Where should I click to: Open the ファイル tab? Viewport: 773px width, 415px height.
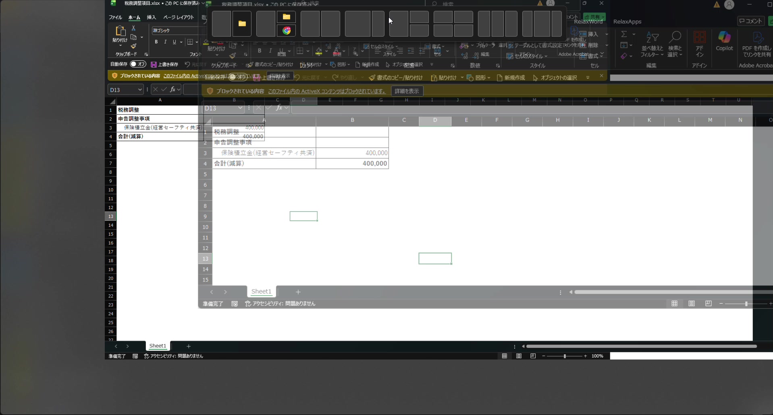click(115, 17)
